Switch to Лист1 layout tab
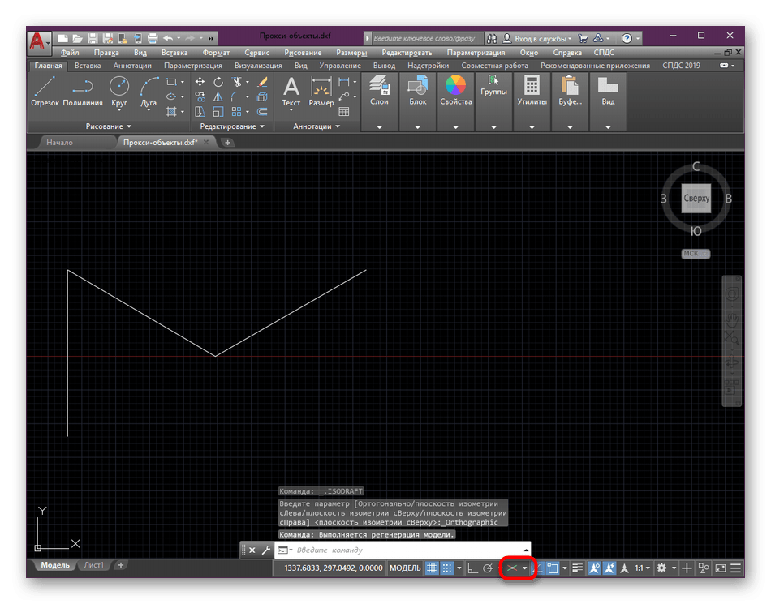Screen dimensions: 771x604 pos(93,565)
